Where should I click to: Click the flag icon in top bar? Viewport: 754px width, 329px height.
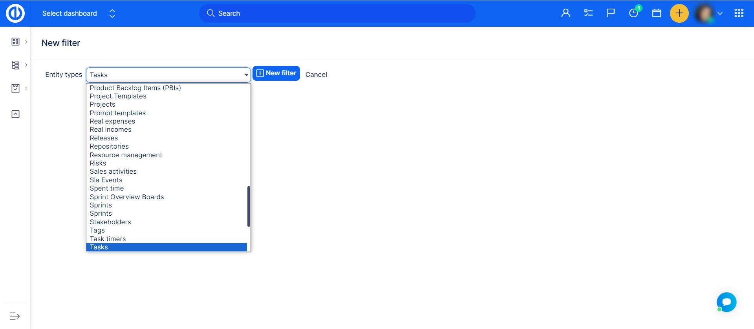[x=611, y=13]
